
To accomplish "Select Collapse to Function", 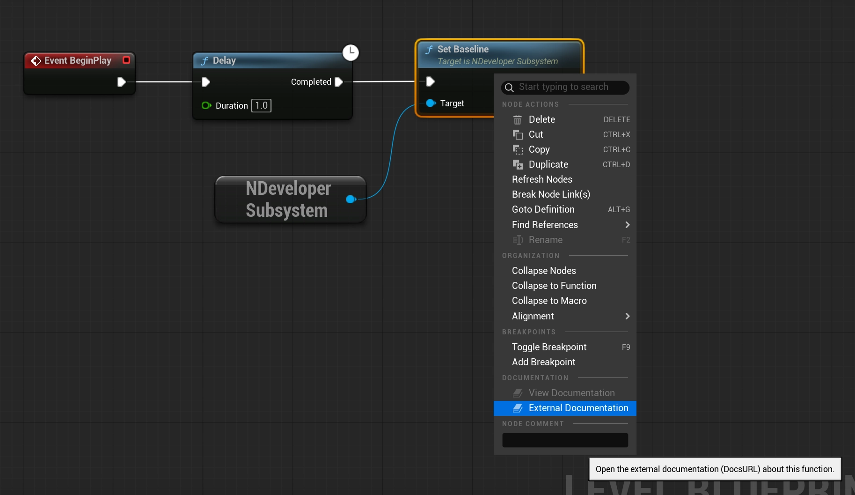I will (x=554, y=286).
